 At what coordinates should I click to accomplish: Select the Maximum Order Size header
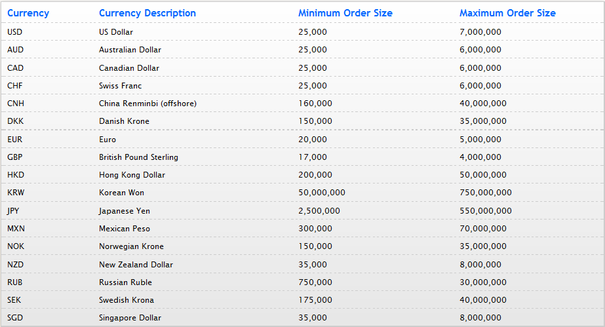click(507, 13)
